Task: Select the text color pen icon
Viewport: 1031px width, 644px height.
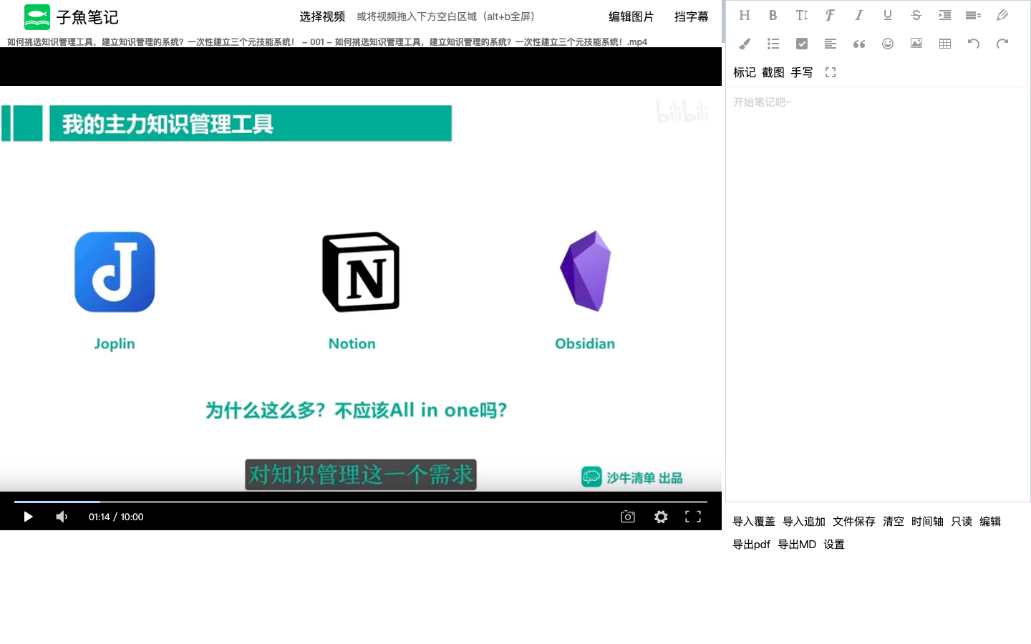Action: (1002, 15)
